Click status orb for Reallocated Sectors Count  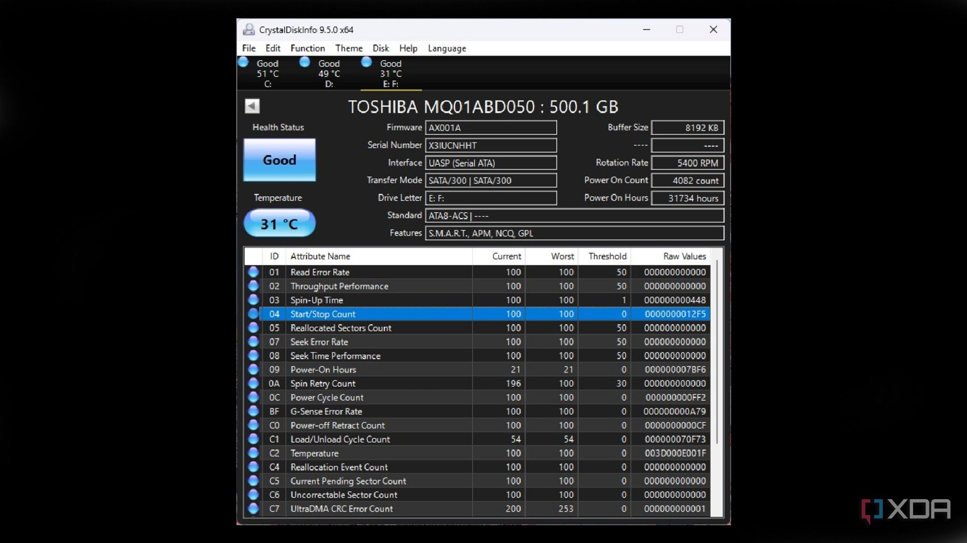tap(253, 328)
